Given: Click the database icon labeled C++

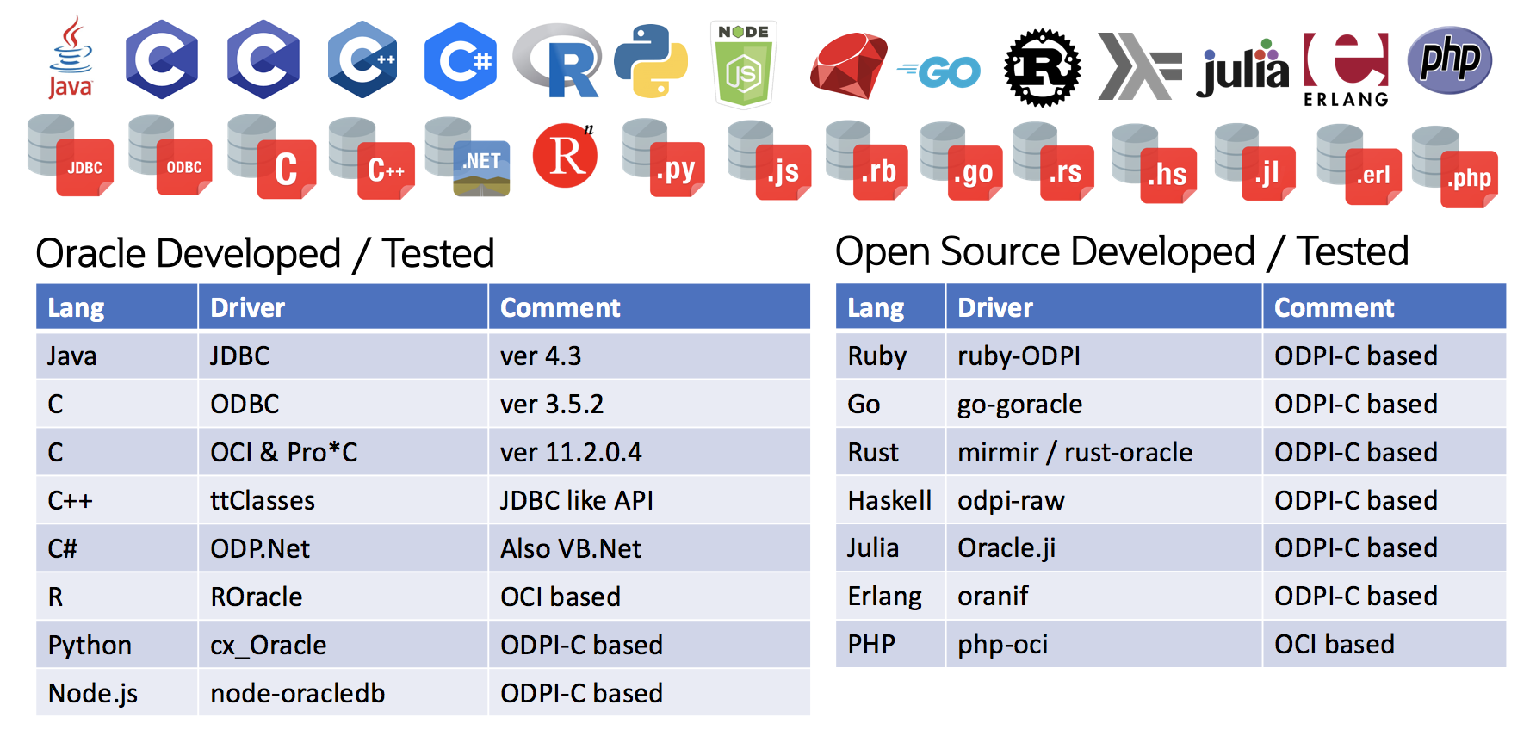Looking at the screenshot, I should click(x=372, y=158).
